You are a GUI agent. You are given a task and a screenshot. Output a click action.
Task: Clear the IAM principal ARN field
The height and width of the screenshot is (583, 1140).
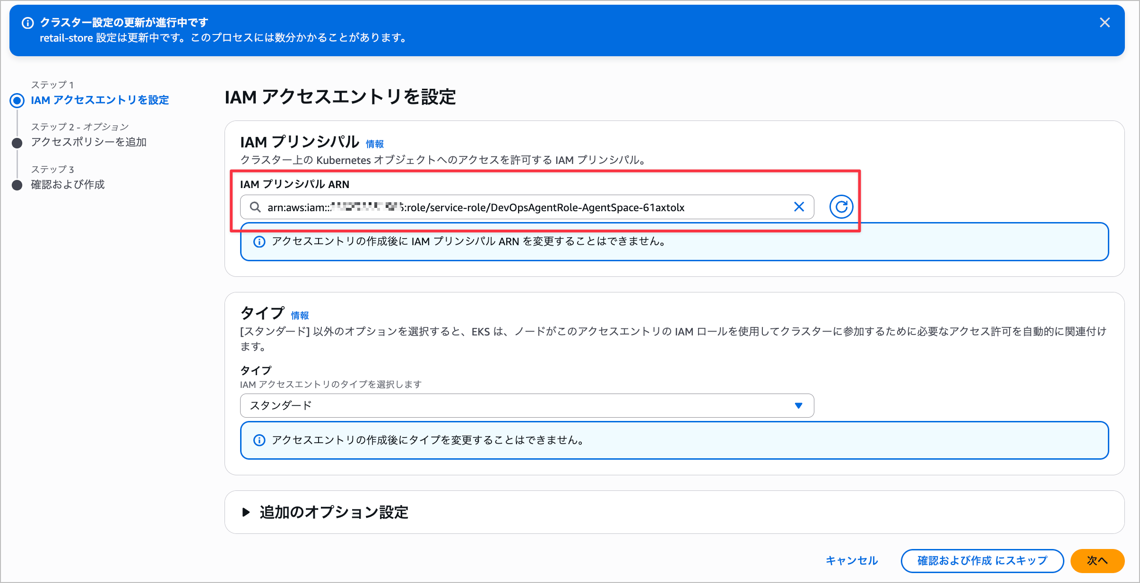point(799,207)
